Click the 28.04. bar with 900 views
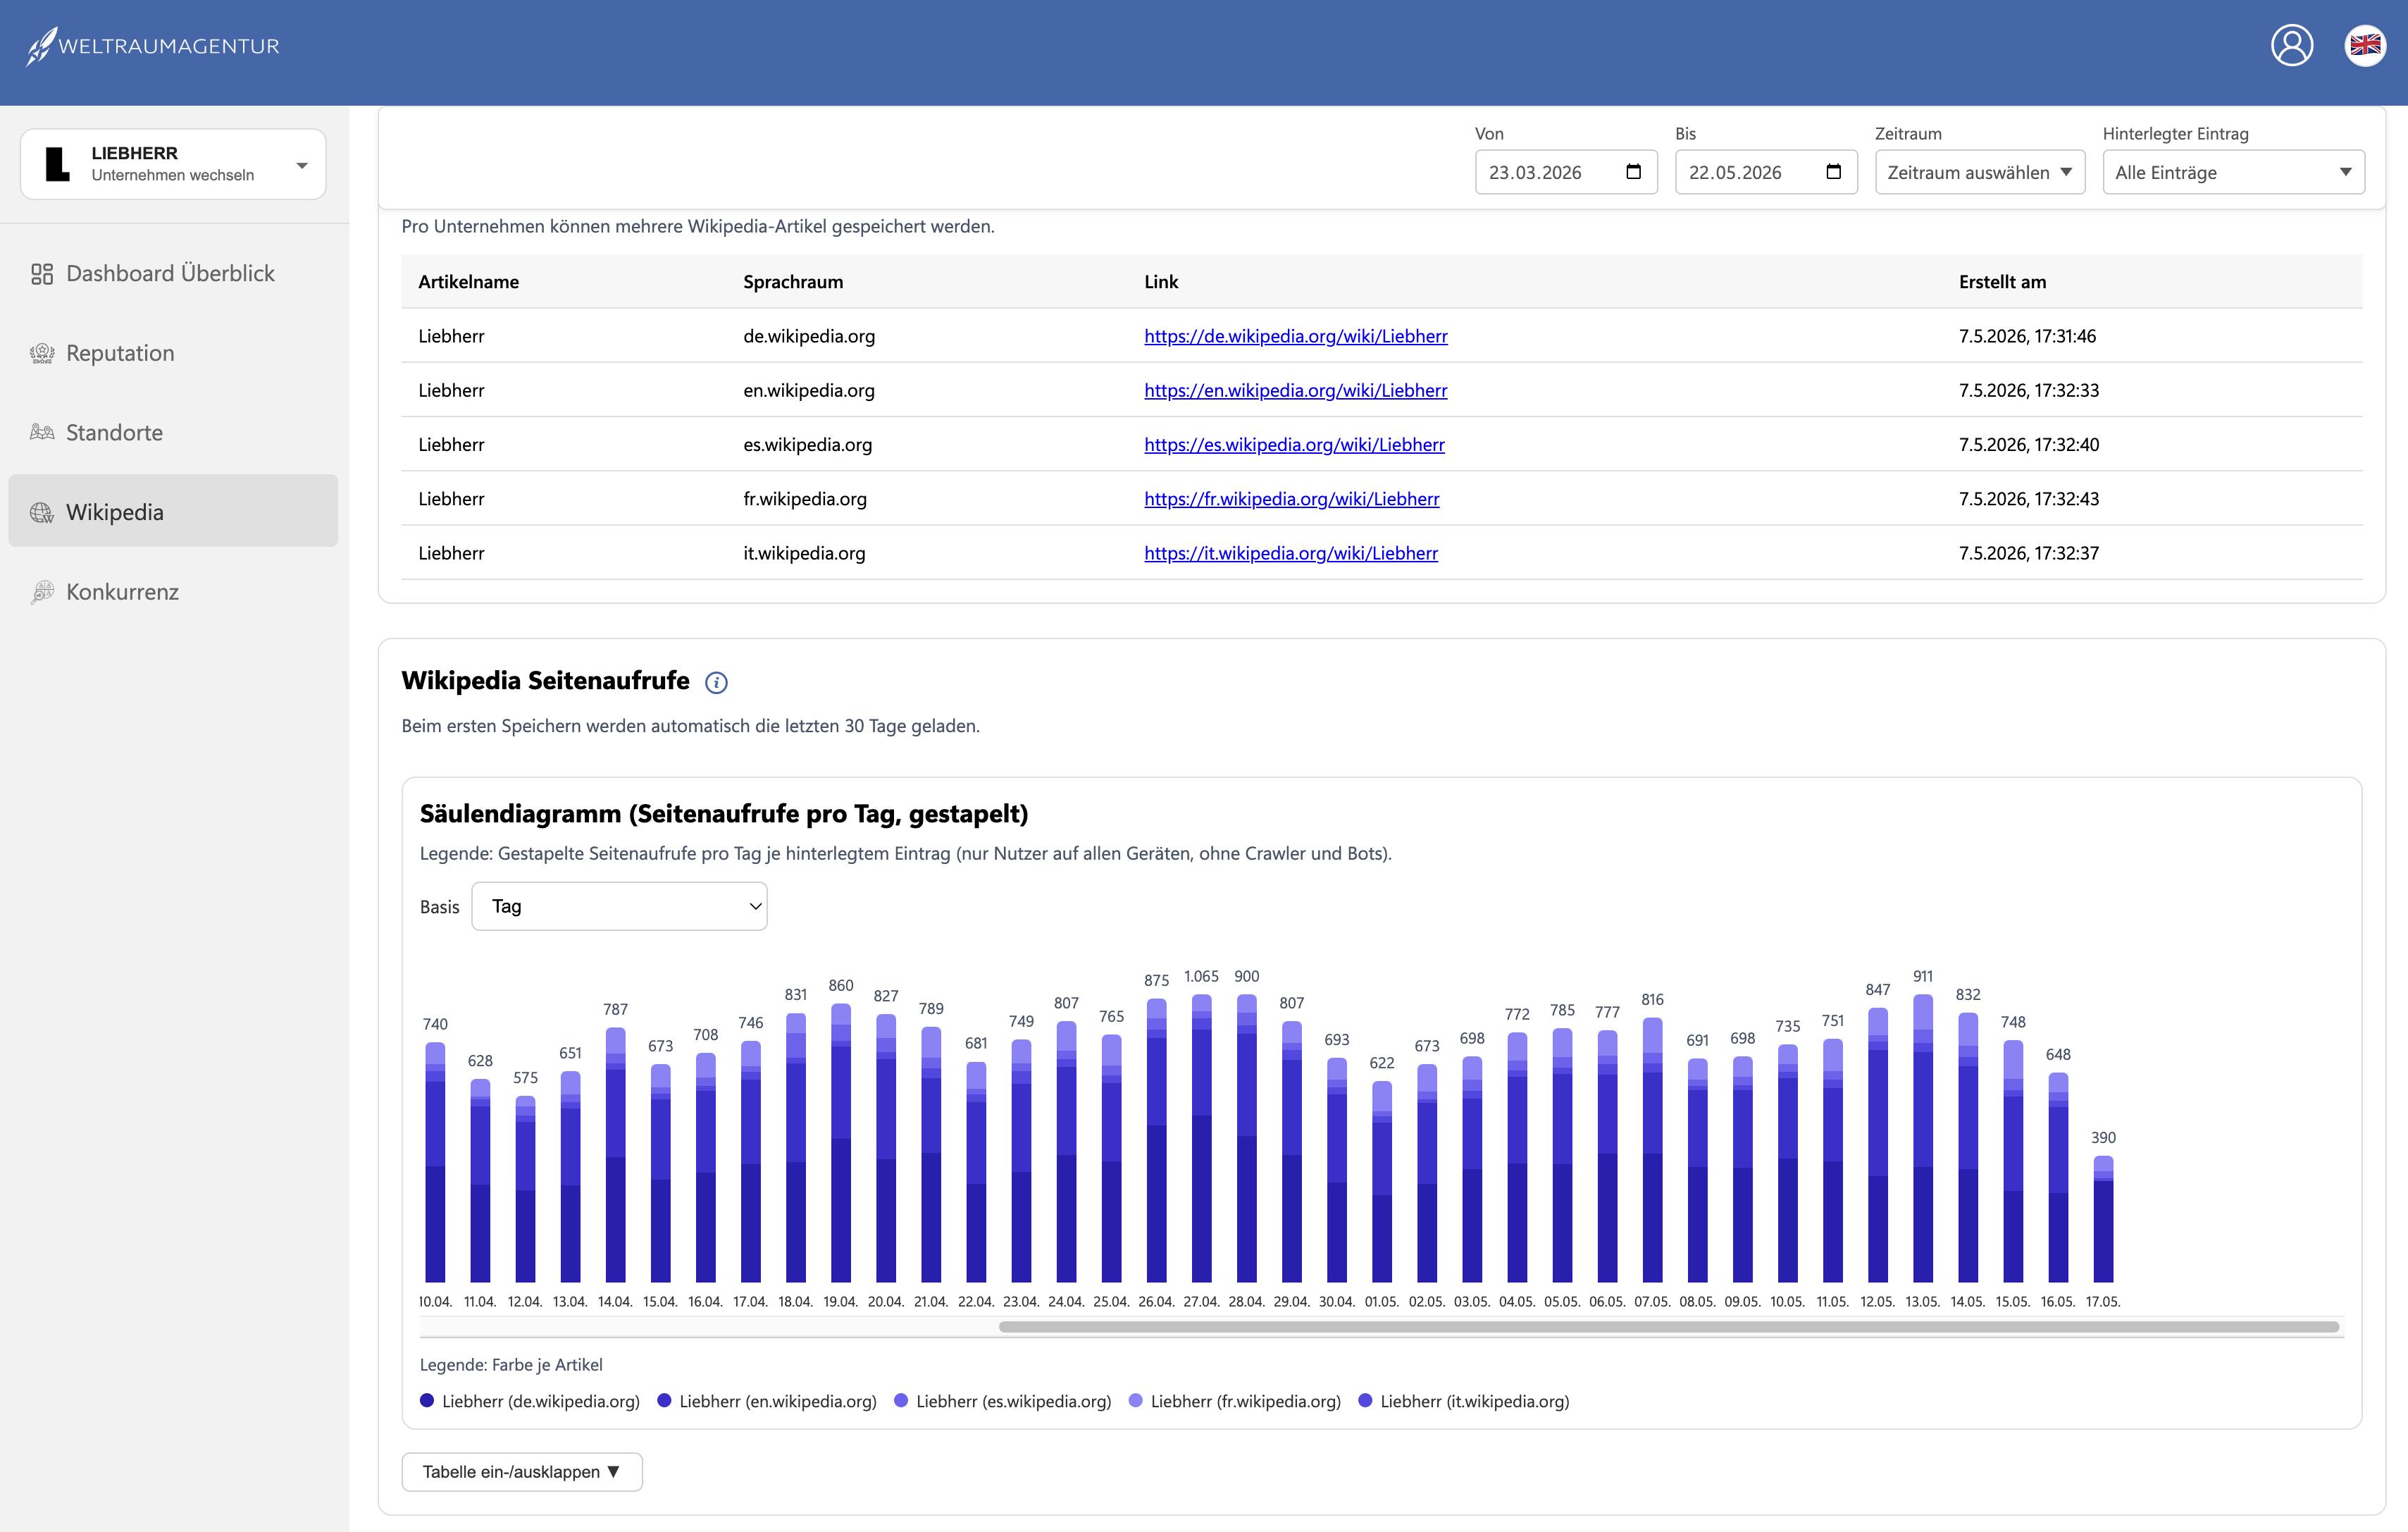This screenshot has height=1532, width=2408. click(1246, 1138)
